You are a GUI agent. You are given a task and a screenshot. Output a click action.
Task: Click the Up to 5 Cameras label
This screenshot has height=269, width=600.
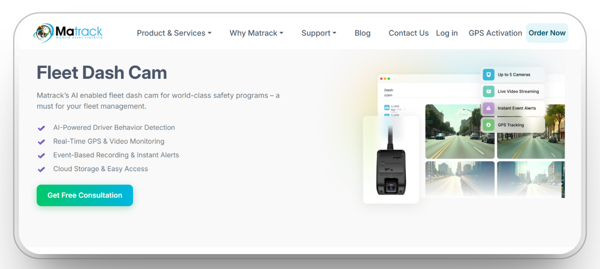pyautogui.click(x=513, y=75)
